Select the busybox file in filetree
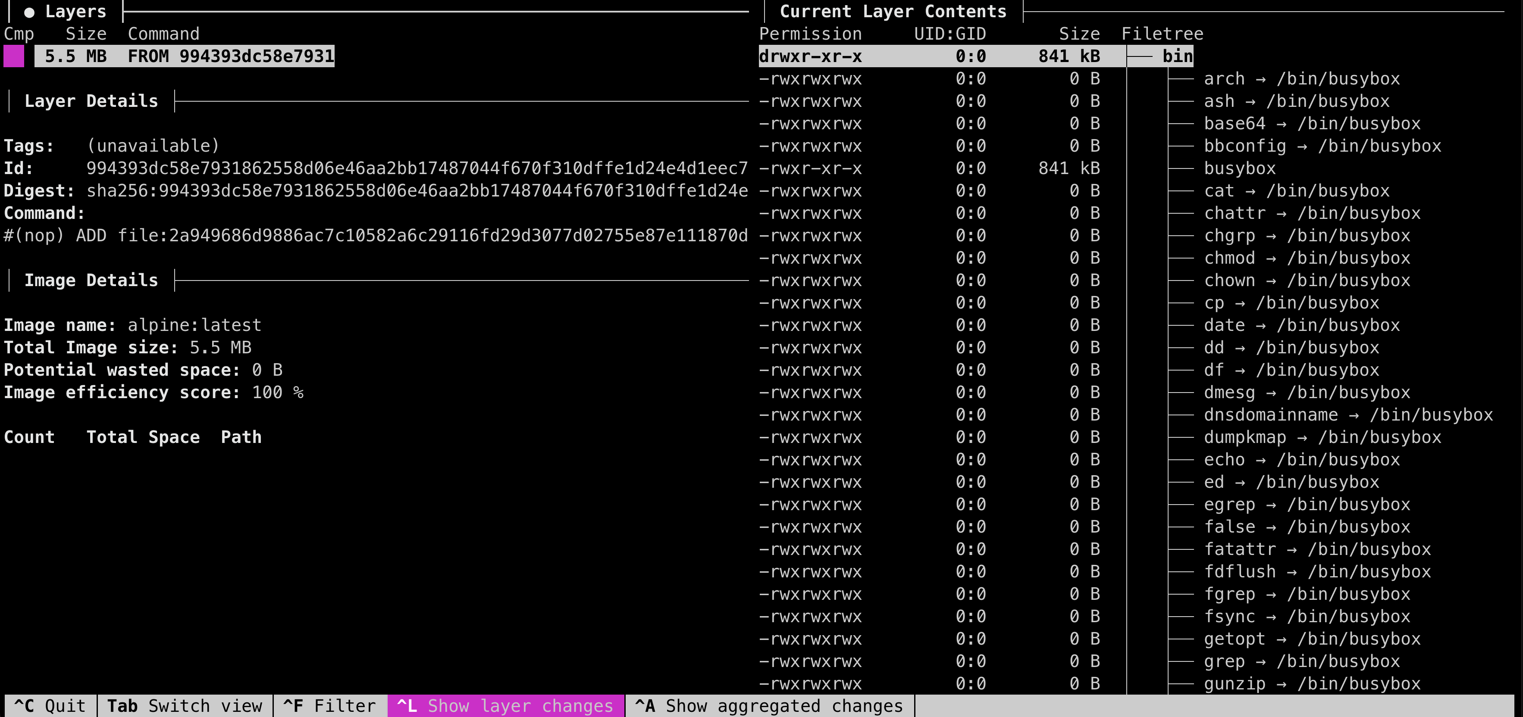The image size is (1523, 717). (1240, 168)
